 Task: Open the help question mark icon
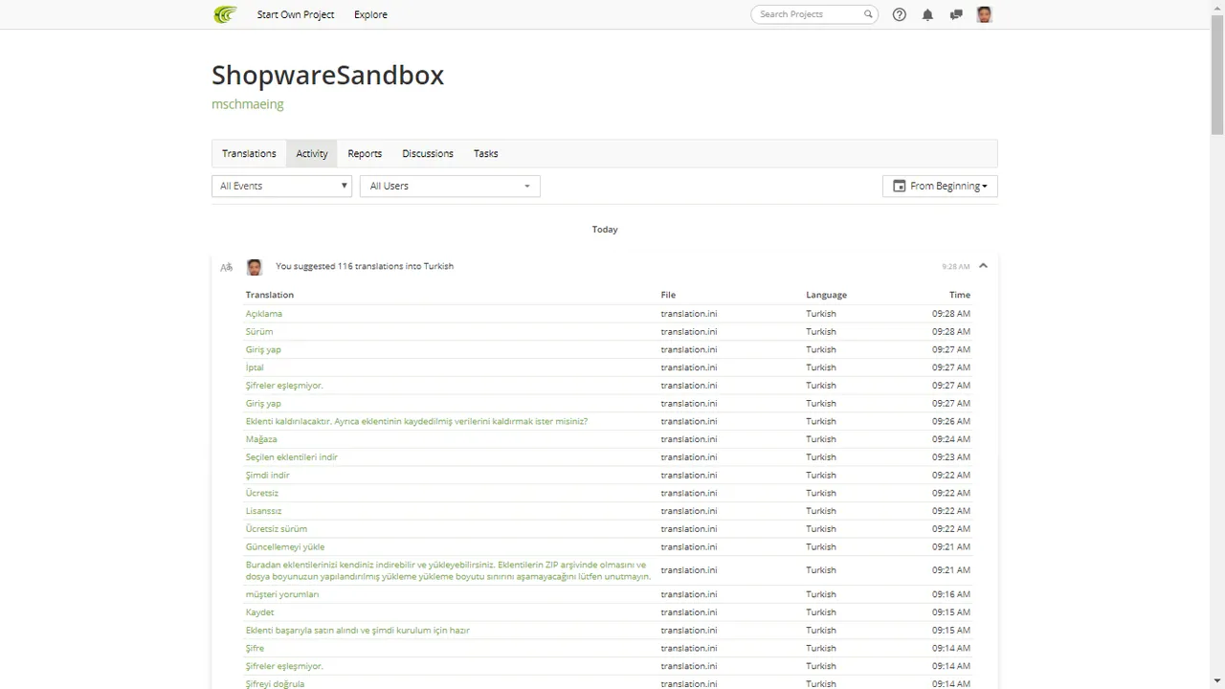pyautogui.click(x=900, y=14)
